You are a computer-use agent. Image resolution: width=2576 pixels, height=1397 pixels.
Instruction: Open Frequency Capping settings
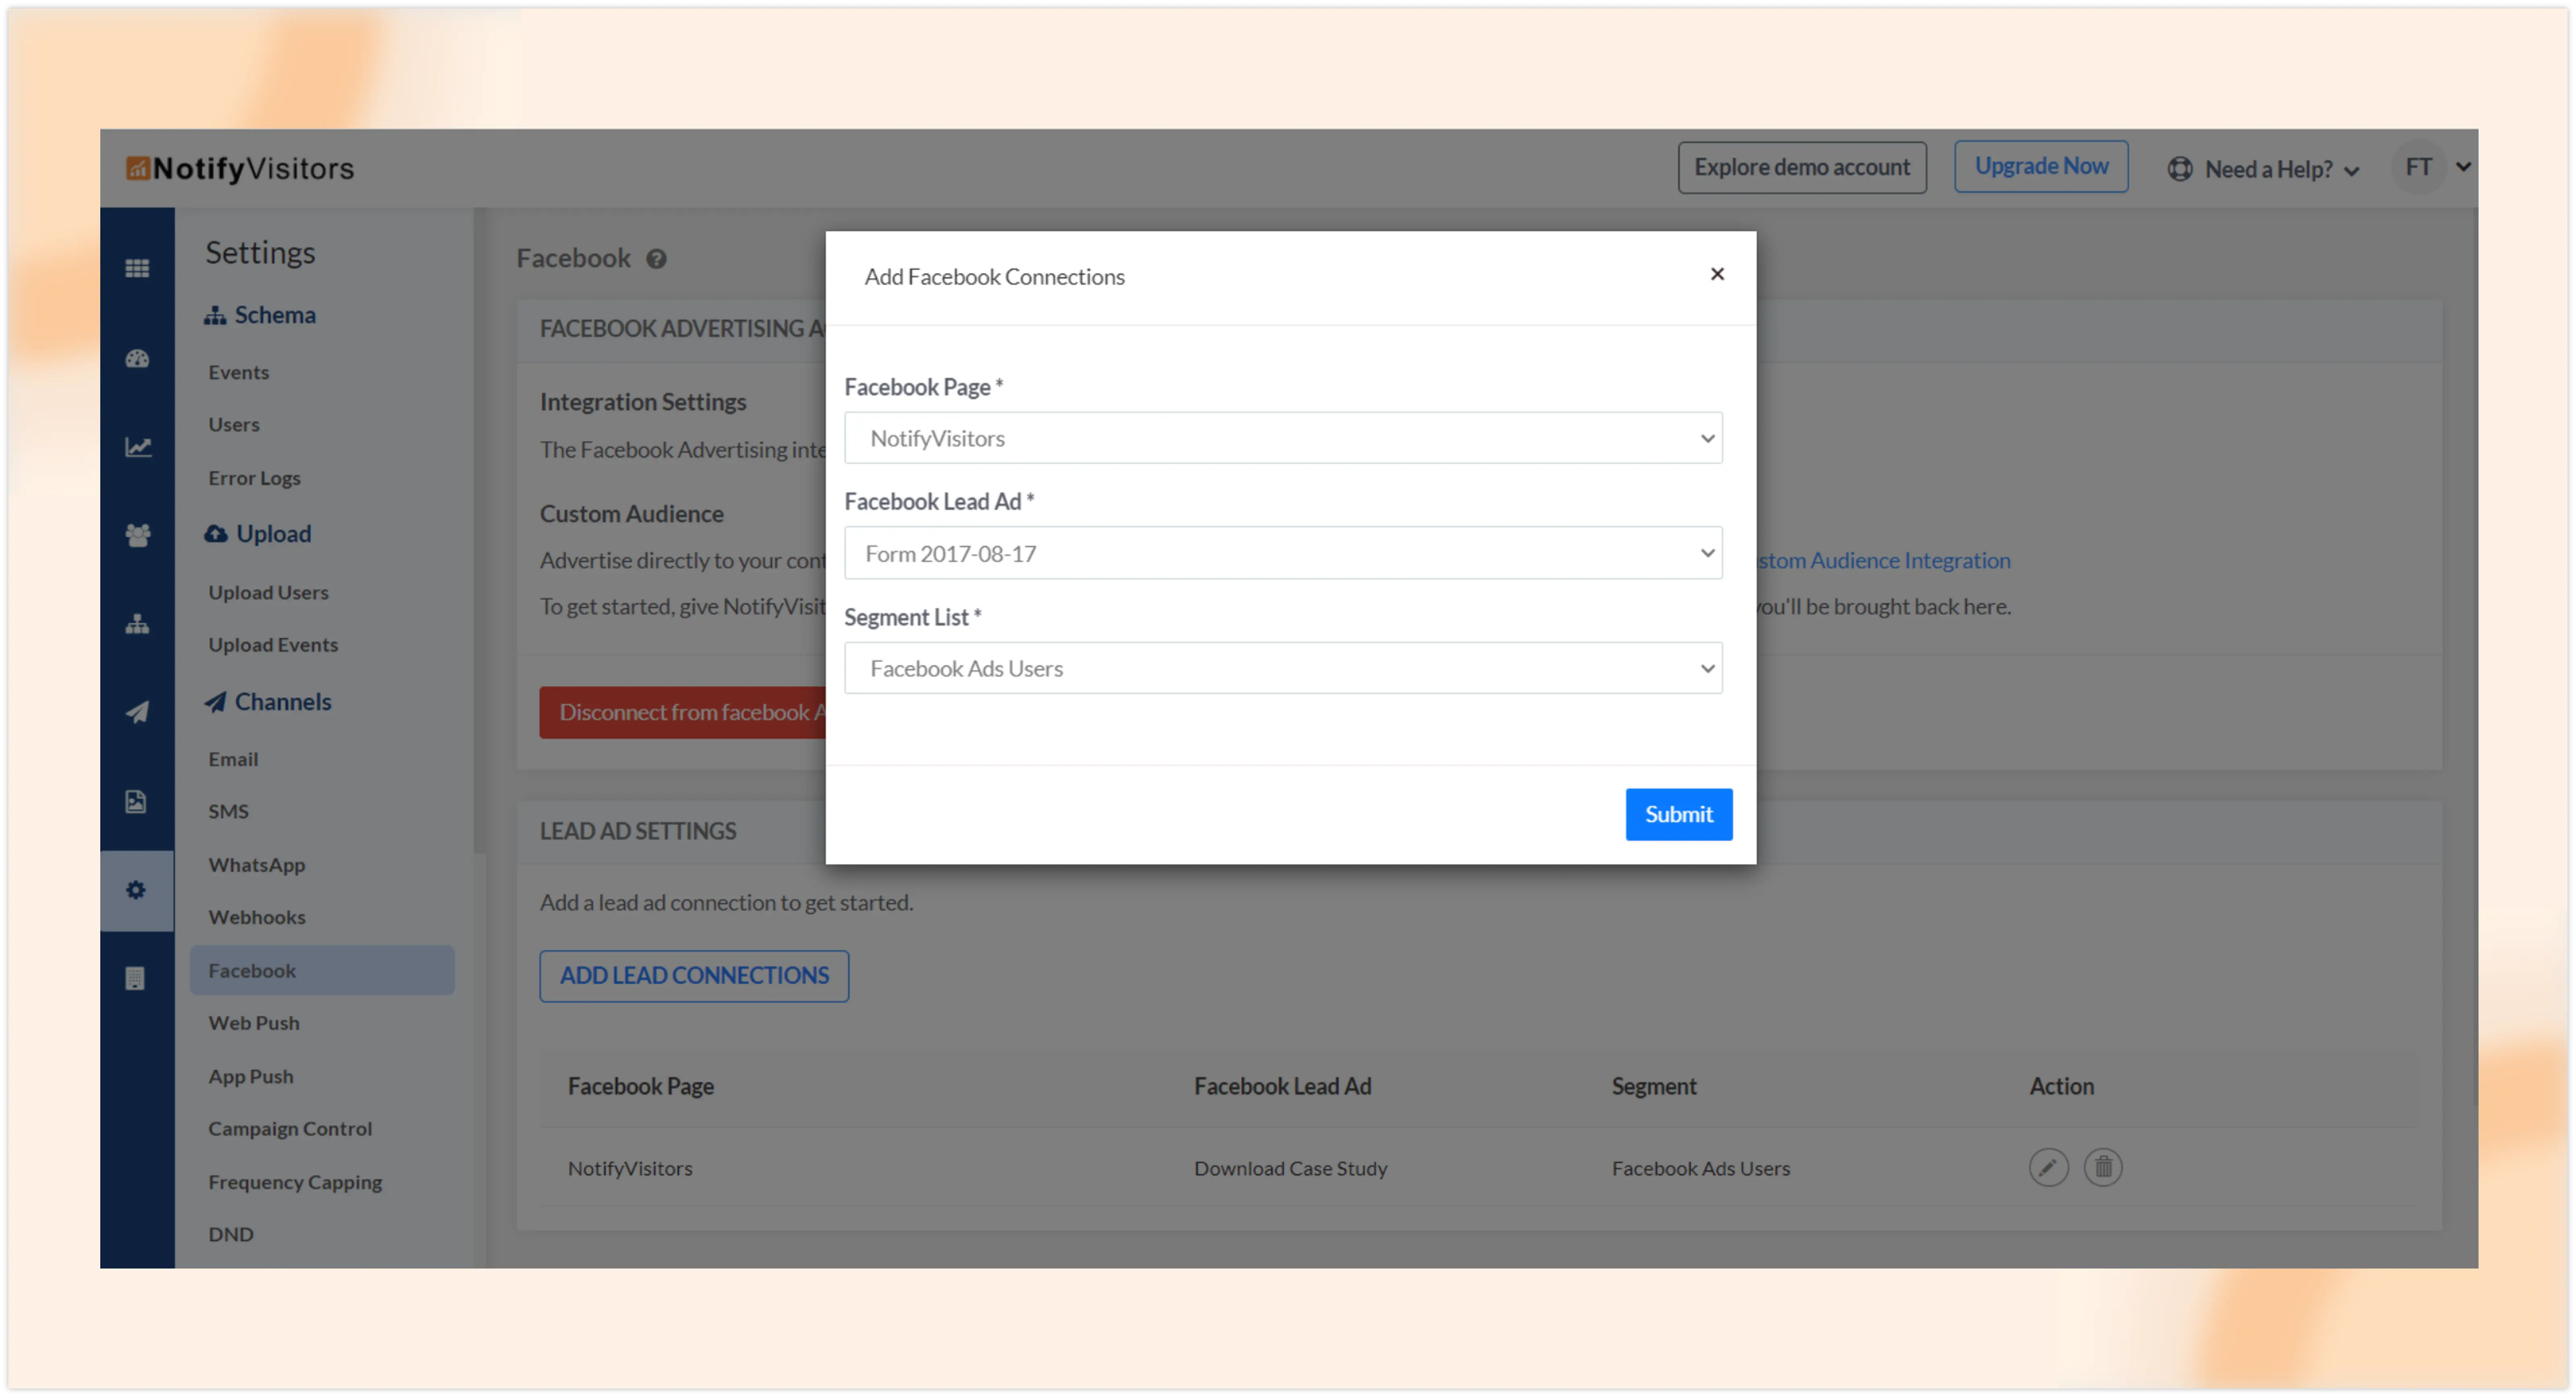[295, 1182]
